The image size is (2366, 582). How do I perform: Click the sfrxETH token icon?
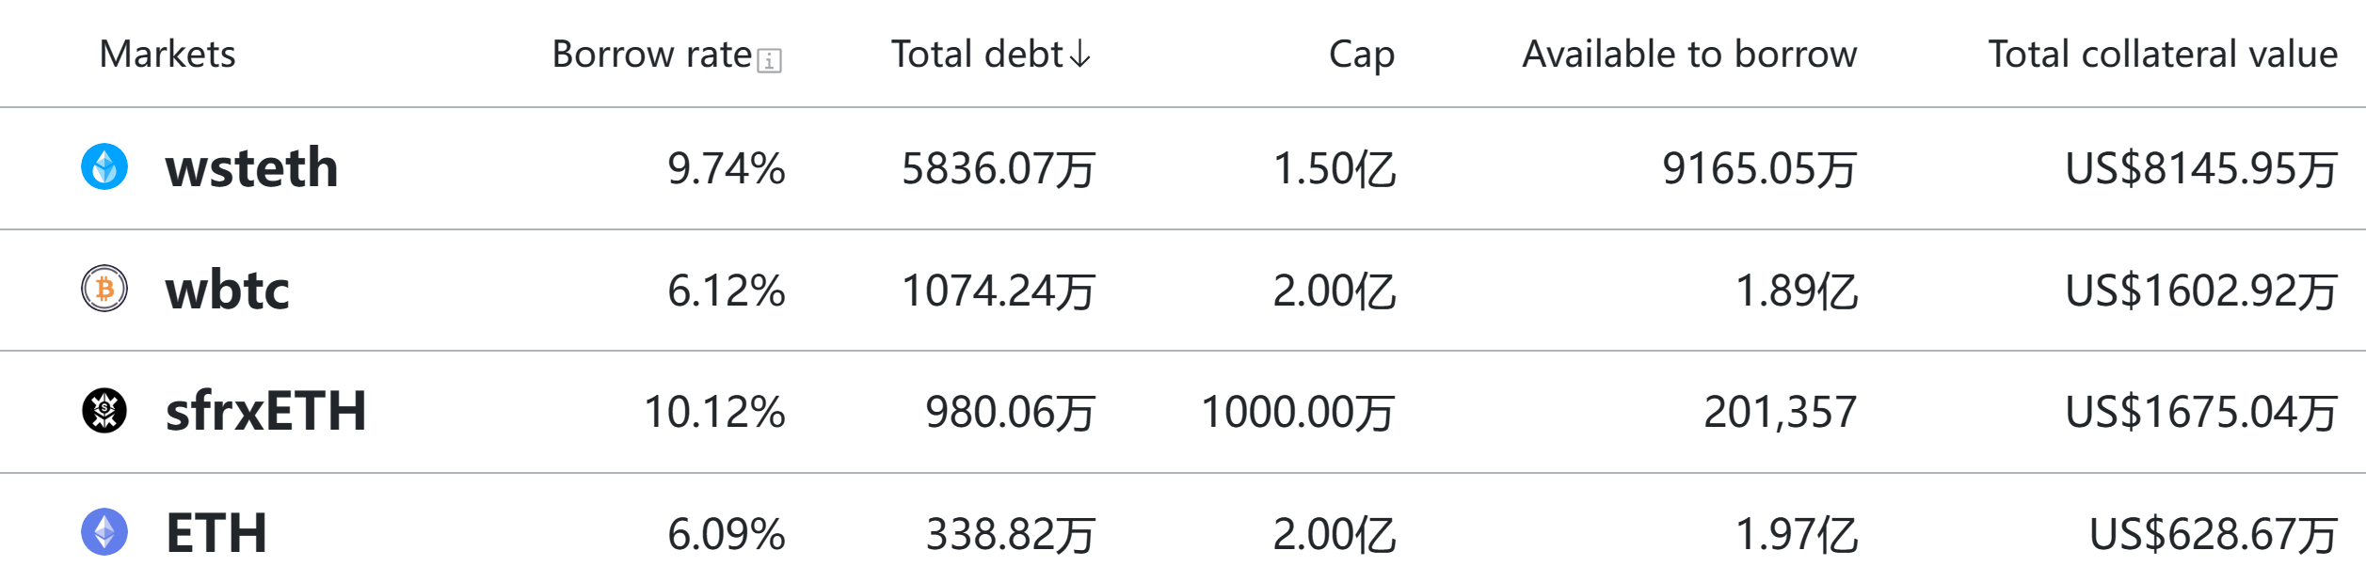(104, 410)
